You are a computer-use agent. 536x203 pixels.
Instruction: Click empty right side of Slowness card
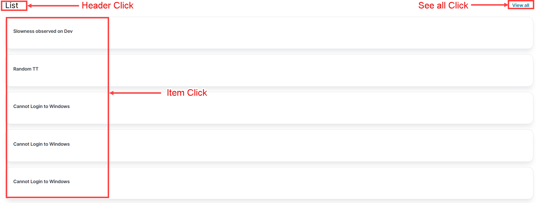[318, 33]
